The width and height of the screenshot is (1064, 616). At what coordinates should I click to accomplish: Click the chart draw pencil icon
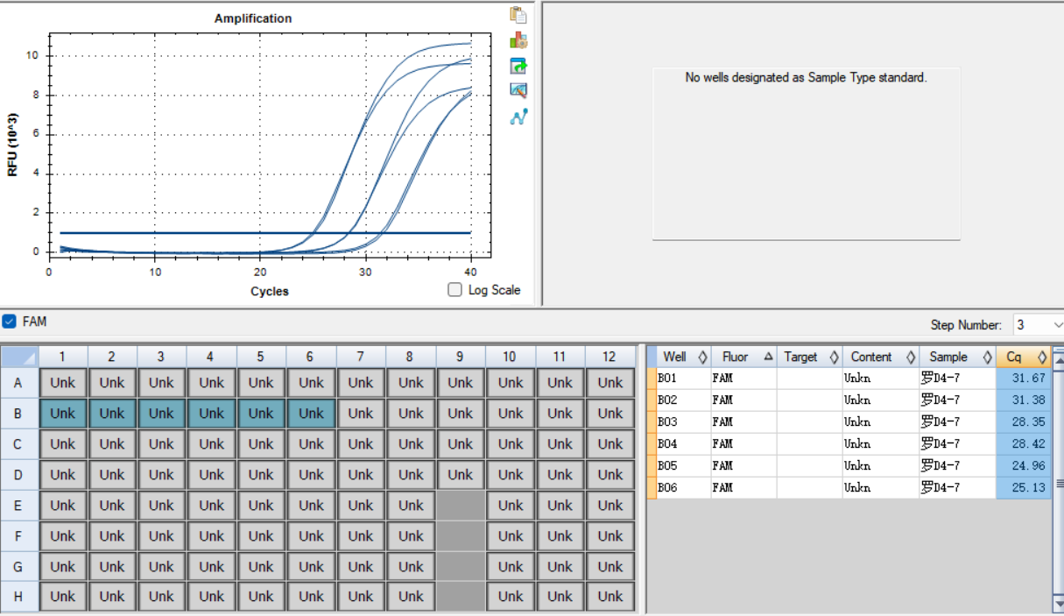click(x=518, y=90)
